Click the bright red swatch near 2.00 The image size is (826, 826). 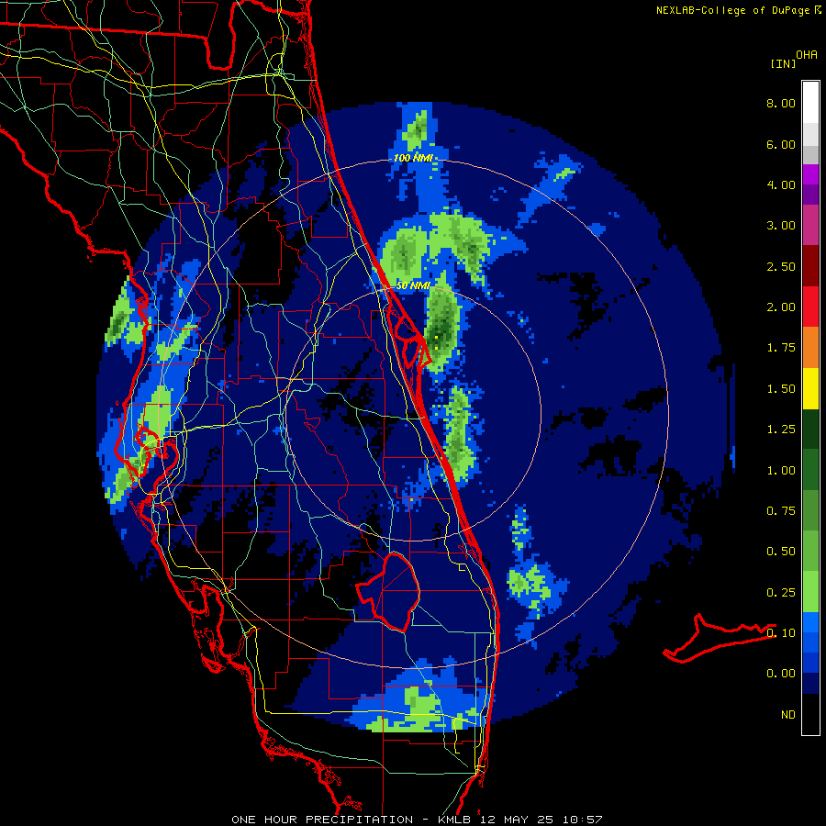pyautogui.click(x=810, y=307)
